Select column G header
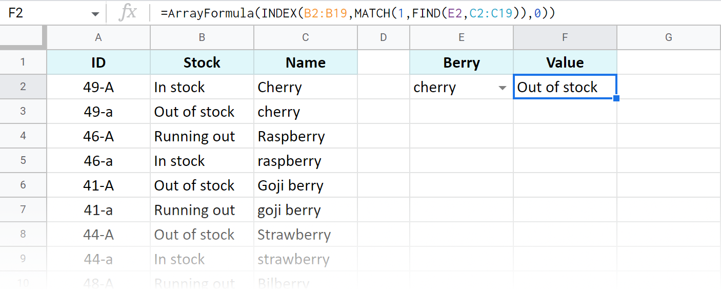This screenshot has height=296, width=721. [668, 37]
